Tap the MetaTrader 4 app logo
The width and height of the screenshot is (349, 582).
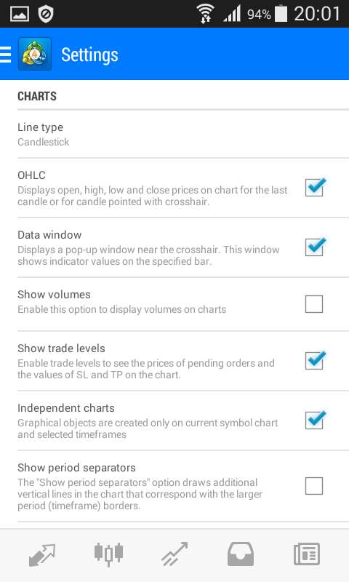(35, 54)
